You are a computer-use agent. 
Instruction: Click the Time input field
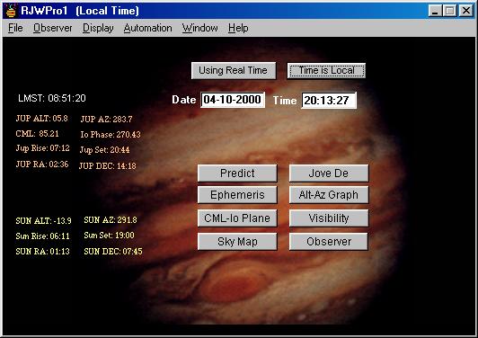[x=329, y=101]
